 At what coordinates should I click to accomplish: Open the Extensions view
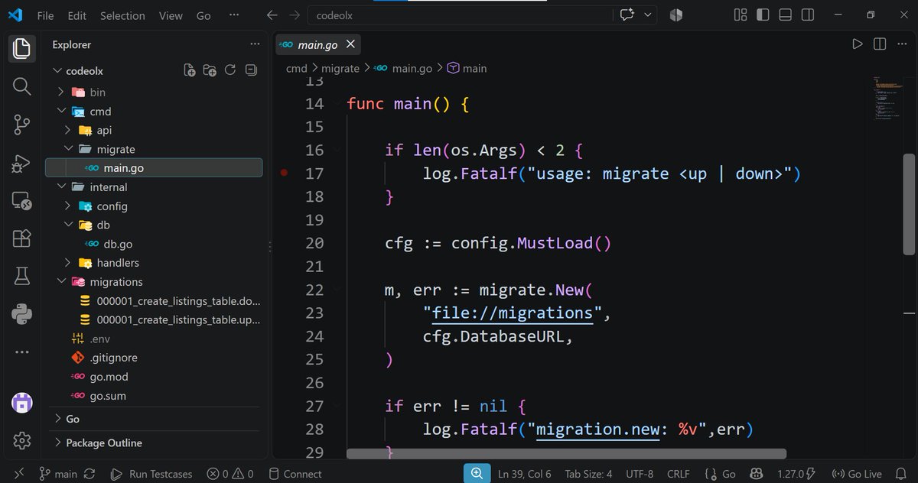(x=21, y=238)
